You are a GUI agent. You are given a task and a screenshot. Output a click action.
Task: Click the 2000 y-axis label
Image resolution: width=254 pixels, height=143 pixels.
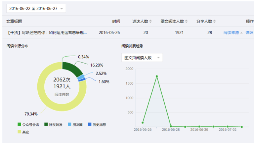(x=129, y=69)
